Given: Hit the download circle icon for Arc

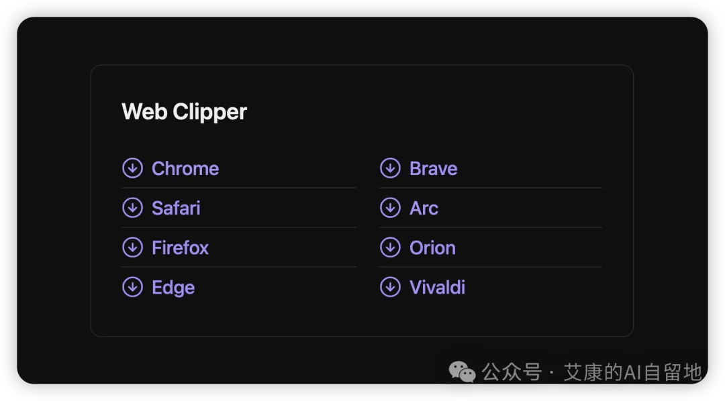Looking at the screenshot, I should click(390, 208).
